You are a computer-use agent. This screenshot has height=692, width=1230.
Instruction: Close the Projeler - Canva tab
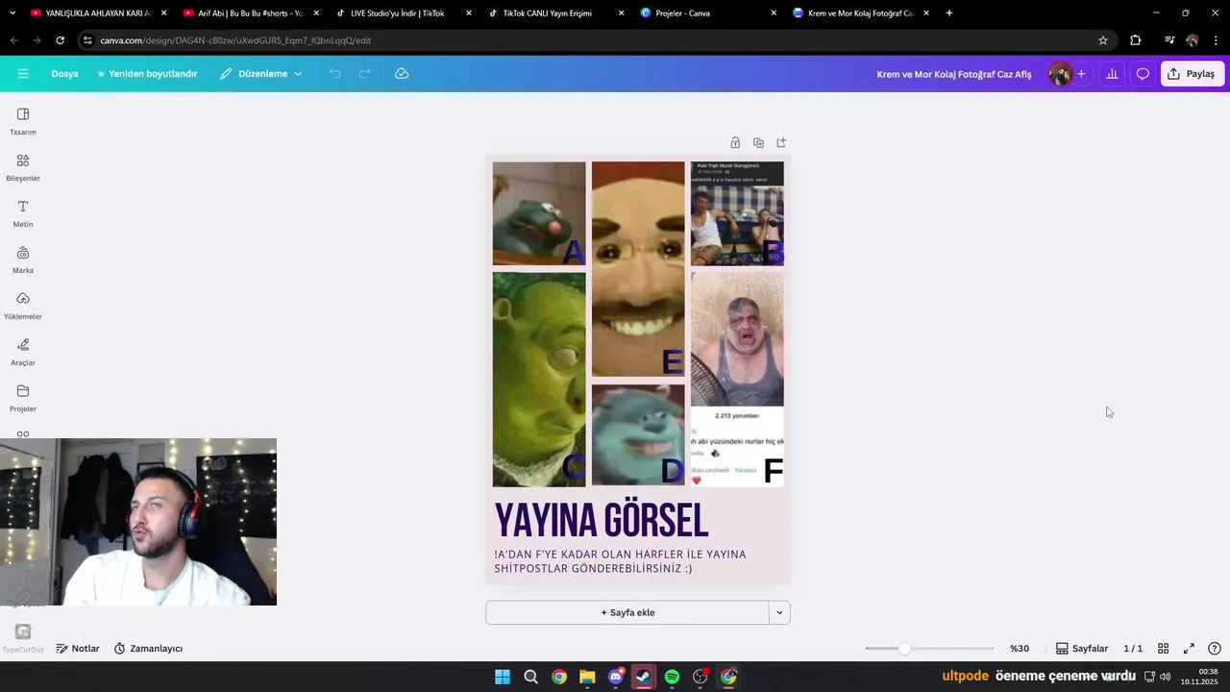(x=774, y=13)
